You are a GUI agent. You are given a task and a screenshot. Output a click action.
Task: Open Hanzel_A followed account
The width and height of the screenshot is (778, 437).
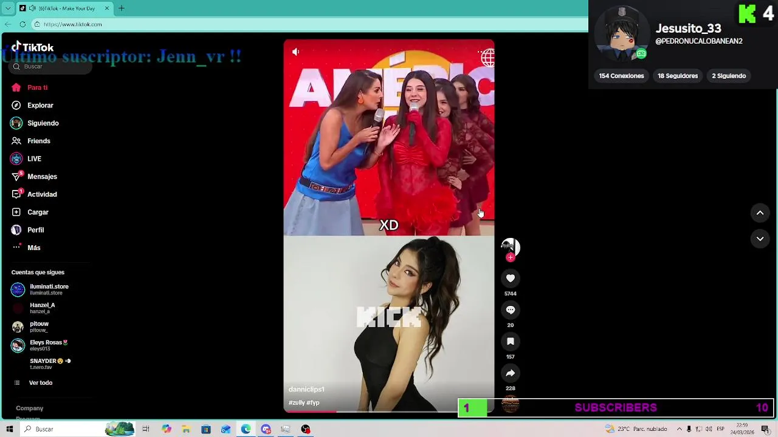click(33, 308)
